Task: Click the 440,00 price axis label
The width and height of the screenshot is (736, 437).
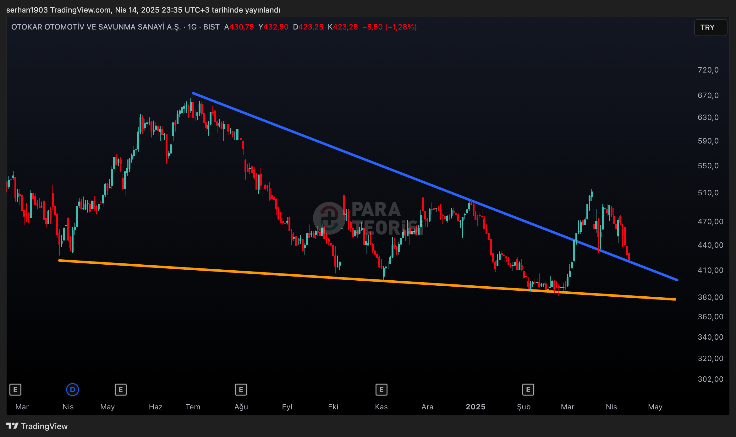Action: click(x=711, y=245)
